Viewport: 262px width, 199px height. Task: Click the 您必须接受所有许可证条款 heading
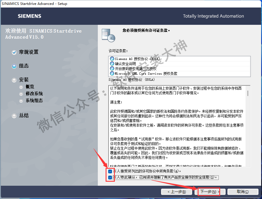click(x=146, y=30)
